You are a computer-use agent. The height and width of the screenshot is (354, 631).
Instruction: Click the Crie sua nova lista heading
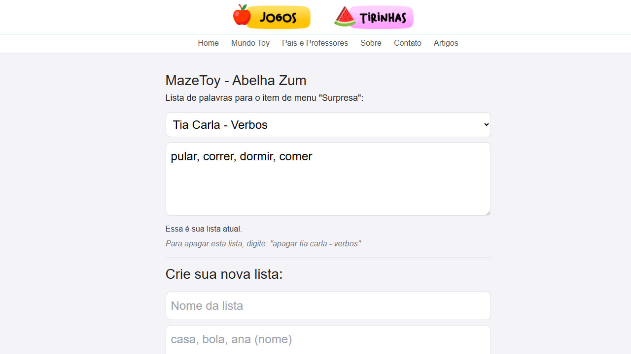coord(224,274)
